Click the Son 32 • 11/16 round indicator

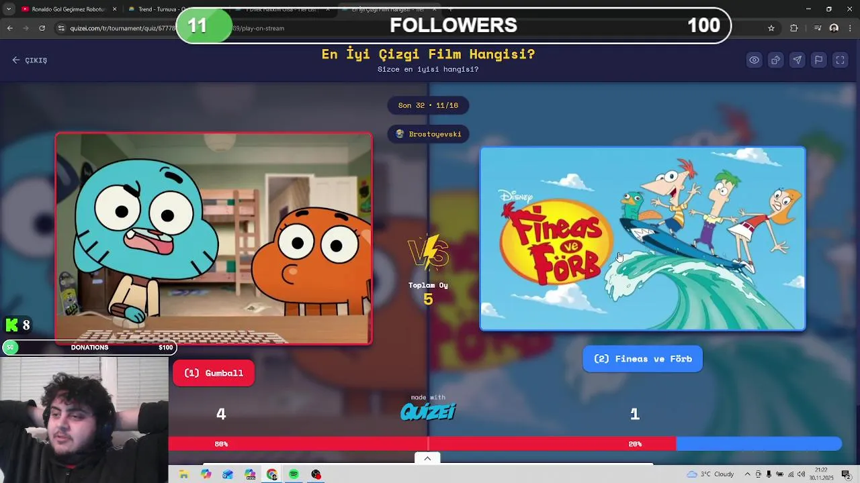point(428,105)
